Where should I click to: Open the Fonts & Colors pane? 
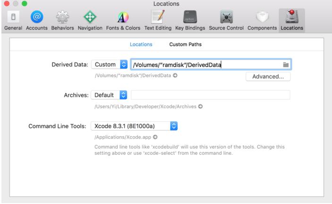[x=123, y=21]
